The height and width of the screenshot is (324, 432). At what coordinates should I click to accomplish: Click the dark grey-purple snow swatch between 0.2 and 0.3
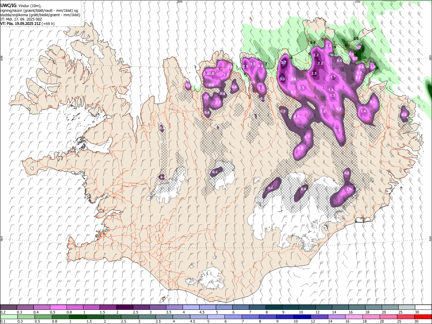click(x=8, y=307)
